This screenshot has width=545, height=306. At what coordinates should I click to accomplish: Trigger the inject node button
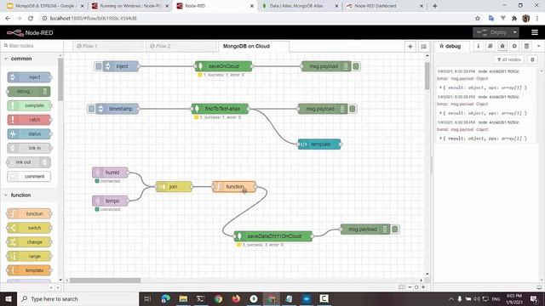[99, 66]
